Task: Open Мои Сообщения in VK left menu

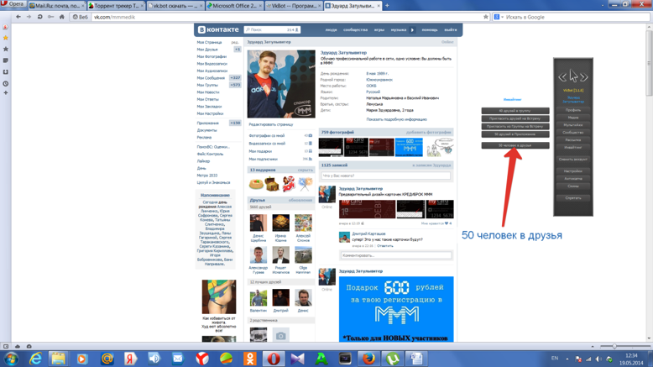Action: click(211, 78)
